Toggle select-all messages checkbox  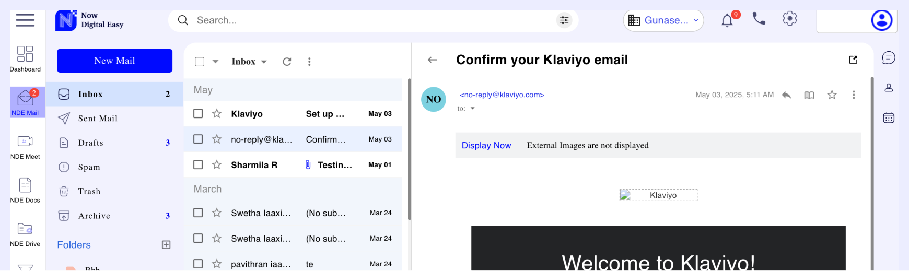pos(200,62)
